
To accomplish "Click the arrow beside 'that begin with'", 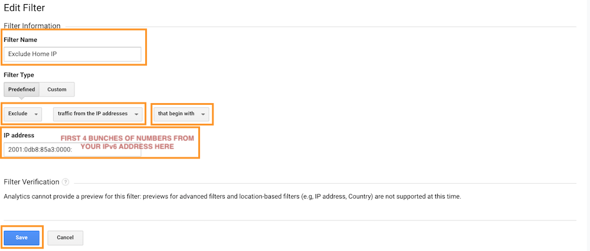I will click(203, 114).
